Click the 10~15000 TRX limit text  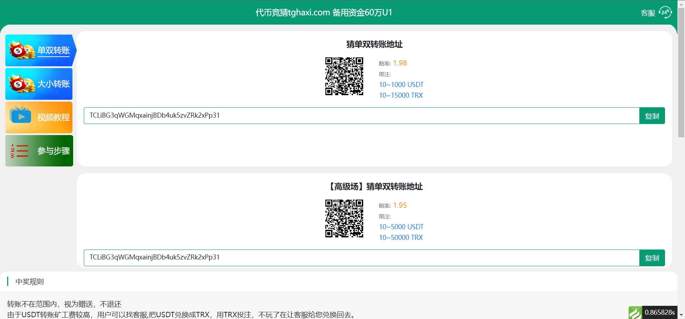(401, 96)
